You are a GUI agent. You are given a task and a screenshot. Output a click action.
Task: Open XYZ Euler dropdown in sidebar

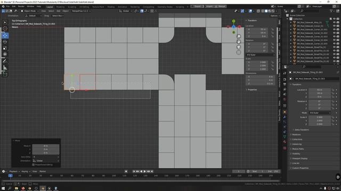pos(261,55)
